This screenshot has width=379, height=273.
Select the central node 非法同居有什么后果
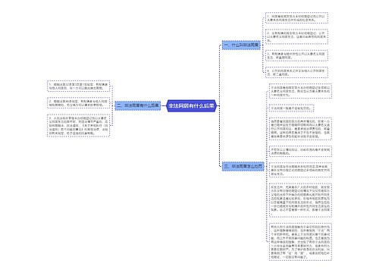pos(192,105)
